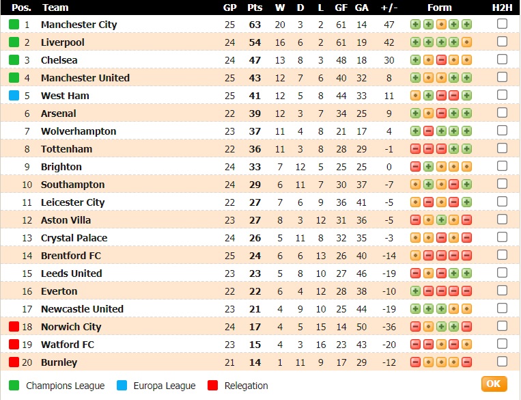
Task: Open the Crystal Palace team link
Action: tap(74, 238)
